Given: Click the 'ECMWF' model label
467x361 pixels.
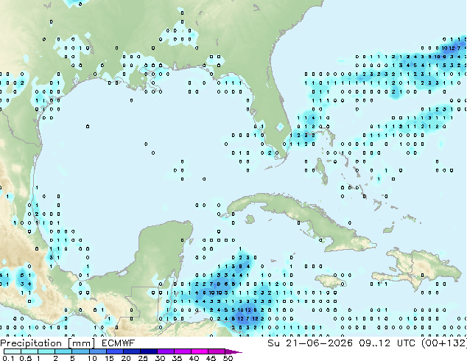Looking at the screenshot, I should tap(119, 343).
